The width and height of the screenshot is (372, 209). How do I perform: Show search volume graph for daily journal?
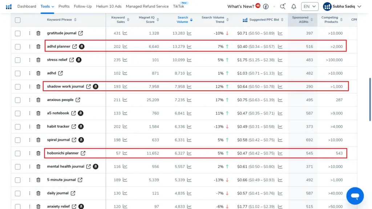189,193
